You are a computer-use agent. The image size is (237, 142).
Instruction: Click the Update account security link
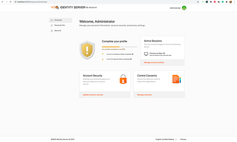pos(93,95)
